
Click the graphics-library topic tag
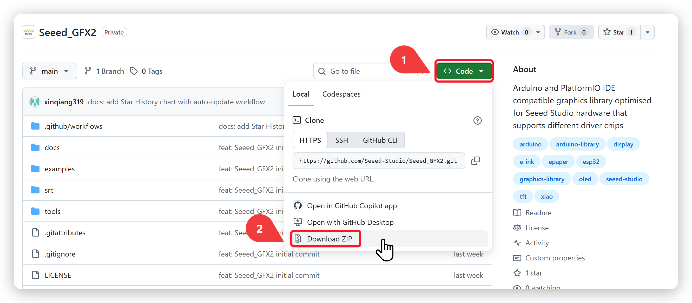pyautogui.click(x=542, y=179)
